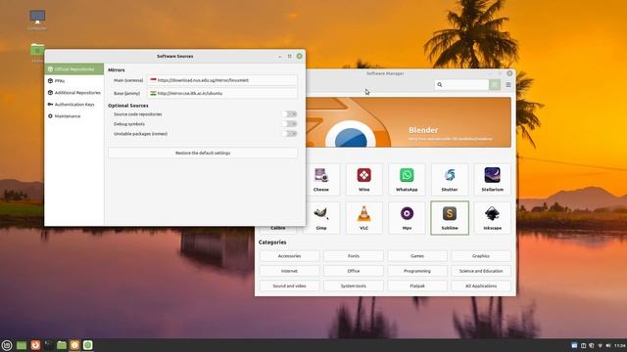Select the Sublime app tile
Image resolution: width=627 pixels, height=352 pixels.
[x=450, y=218]
